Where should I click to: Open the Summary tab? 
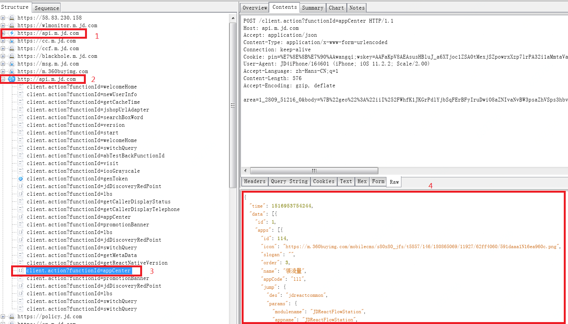click(313, 8)
